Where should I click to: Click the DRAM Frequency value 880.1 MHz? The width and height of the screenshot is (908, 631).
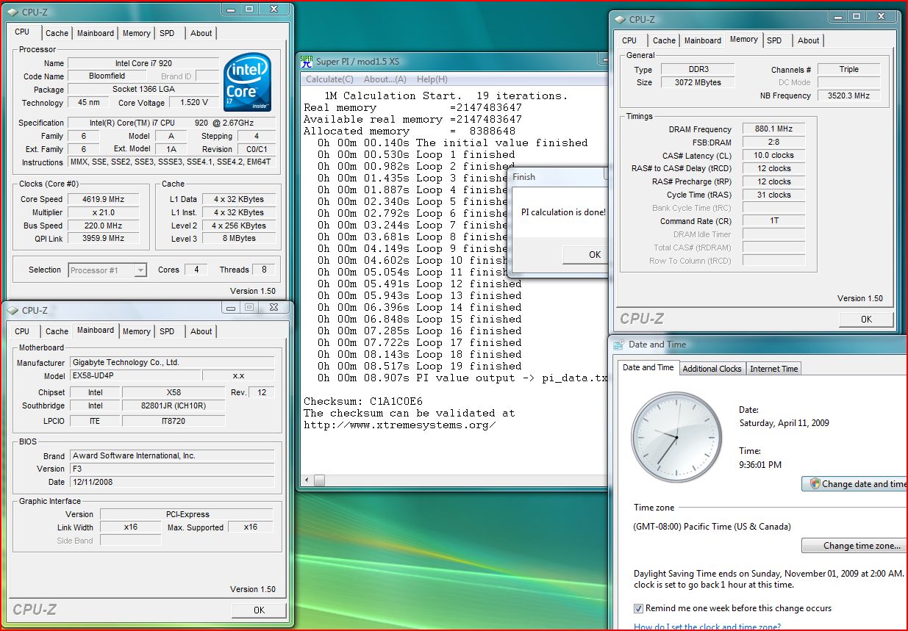coord(773,129)
